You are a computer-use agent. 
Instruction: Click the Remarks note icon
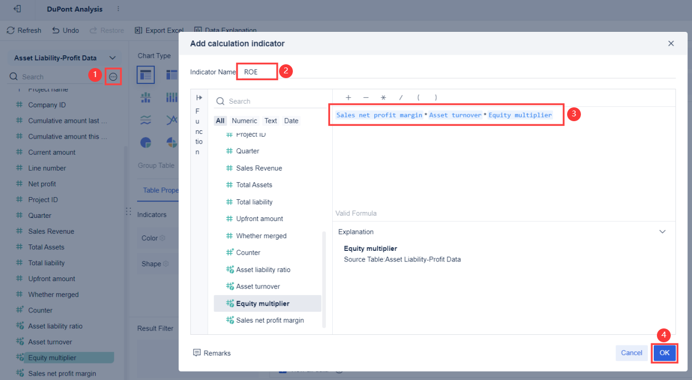[197, 353]
